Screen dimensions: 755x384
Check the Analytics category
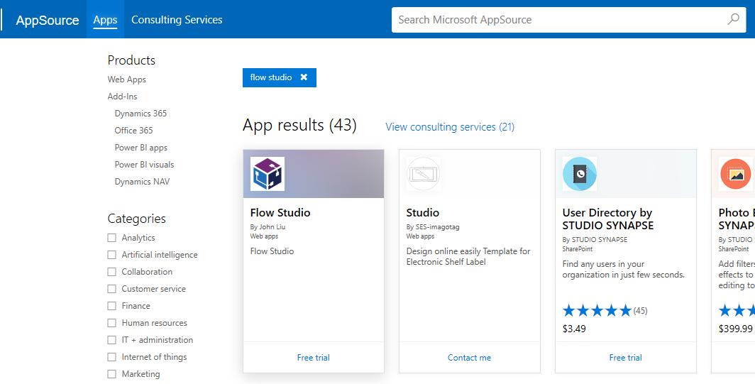click(x=111, y=238)
